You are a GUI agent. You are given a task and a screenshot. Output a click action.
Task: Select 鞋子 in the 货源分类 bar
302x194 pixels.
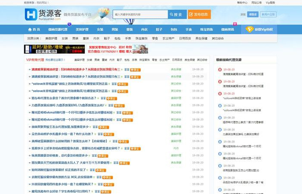pos(107,38)
